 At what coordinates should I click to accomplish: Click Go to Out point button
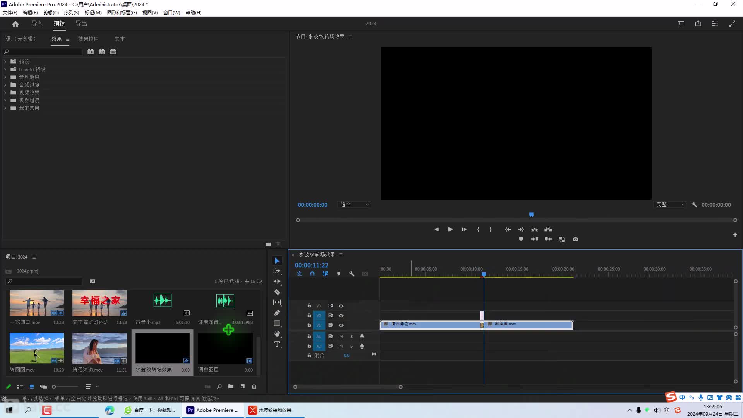coord(521,230)
